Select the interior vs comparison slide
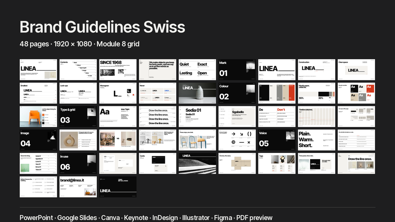Viewport: 395px width, 222px height. click(x=118, y=140)
